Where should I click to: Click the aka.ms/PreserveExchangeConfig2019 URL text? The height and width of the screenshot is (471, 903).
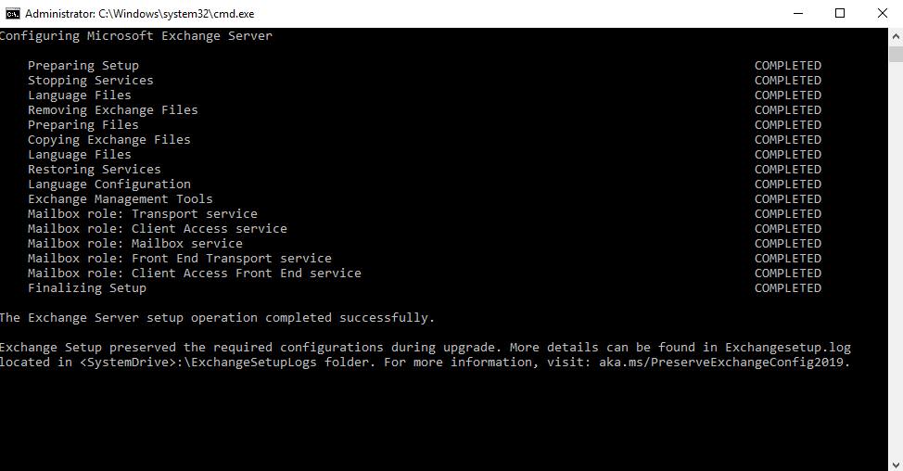click(x=724, y=363)
